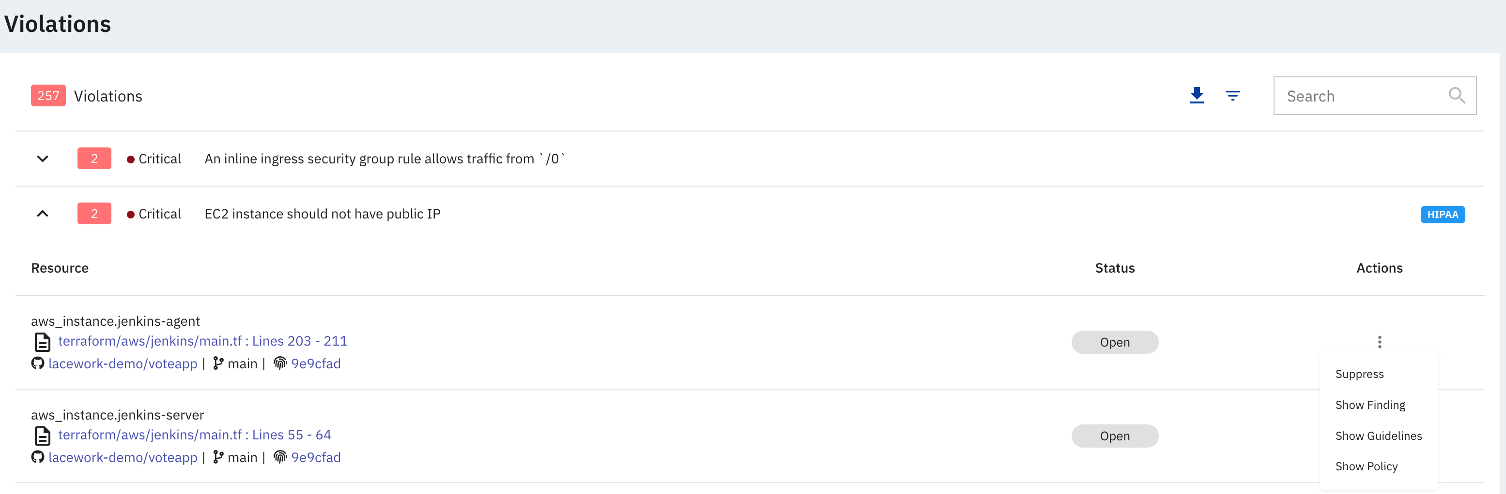This screenshot has width=1506, height=494.
Task: Open kebab actions menu for jenkins-agent
Action: coord(1379,342)
